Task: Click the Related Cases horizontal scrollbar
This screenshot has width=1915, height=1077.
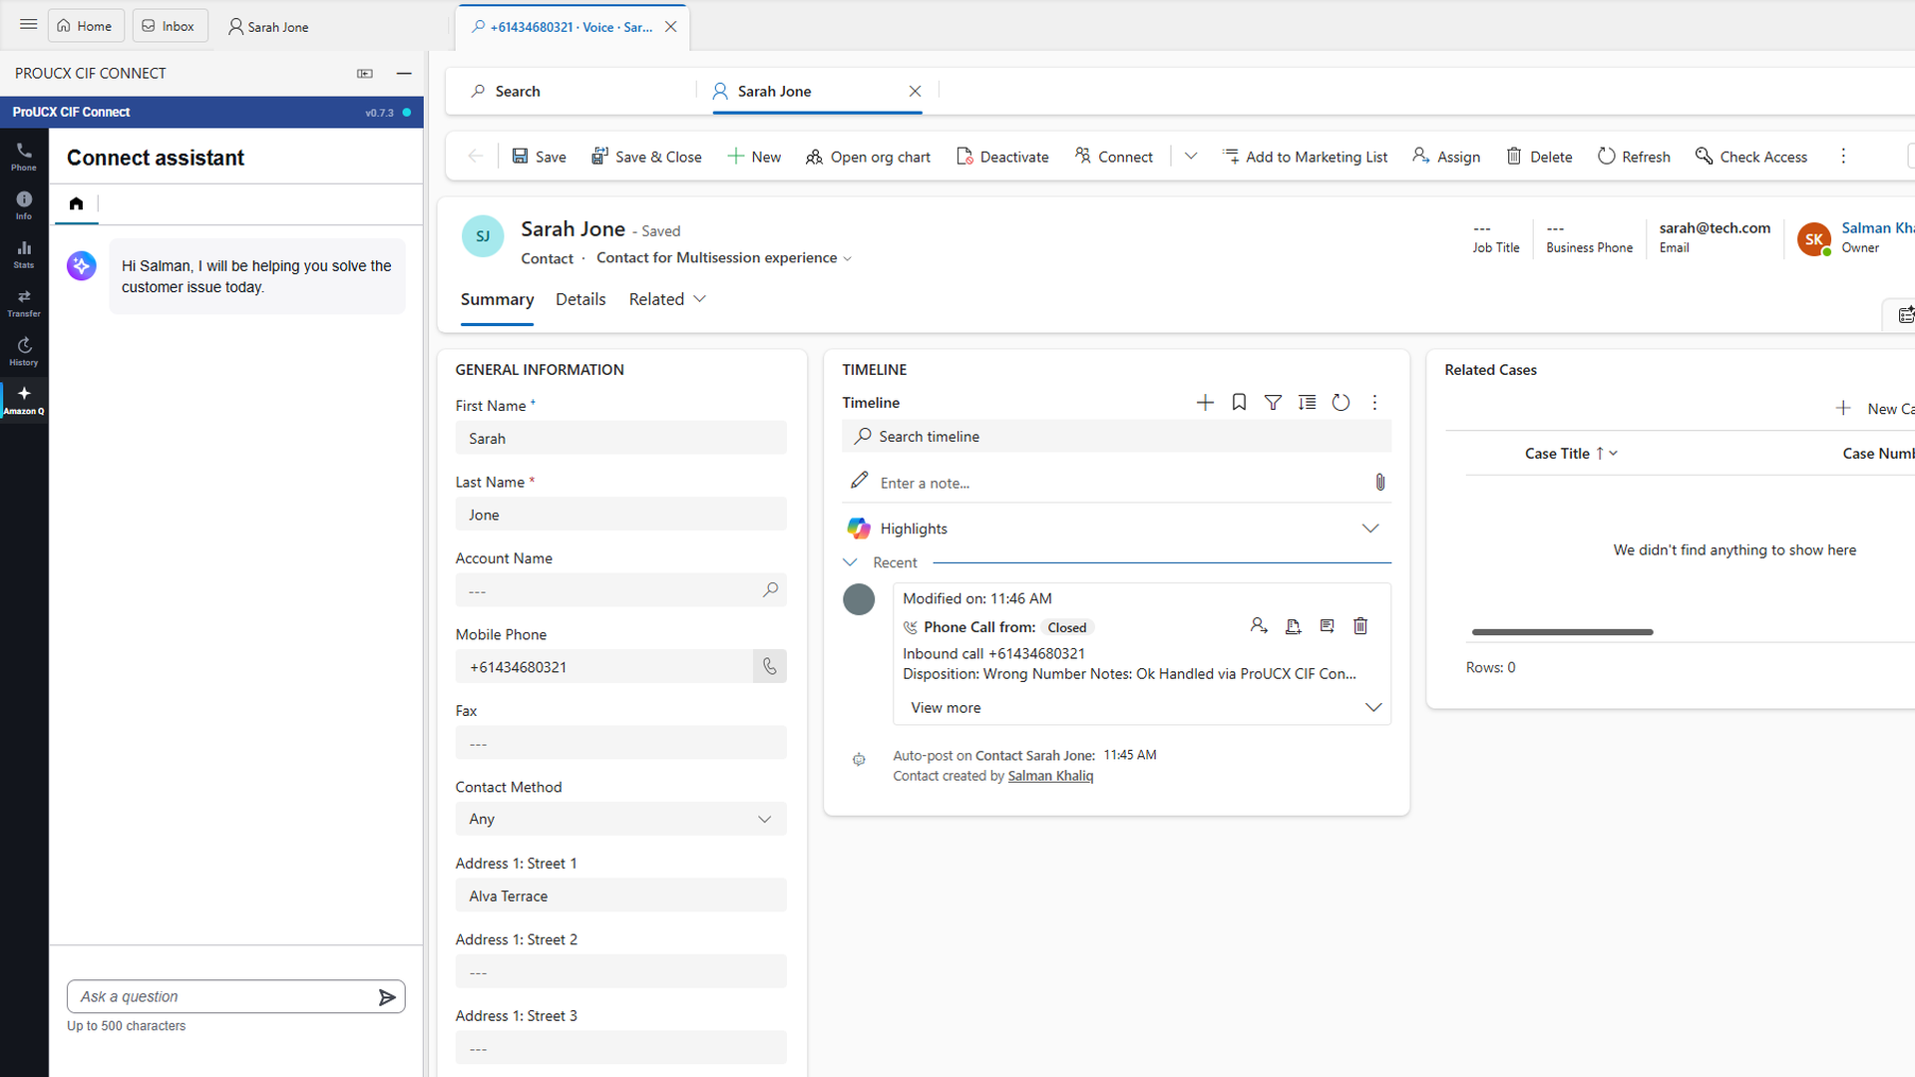Action: (1562, 632)
